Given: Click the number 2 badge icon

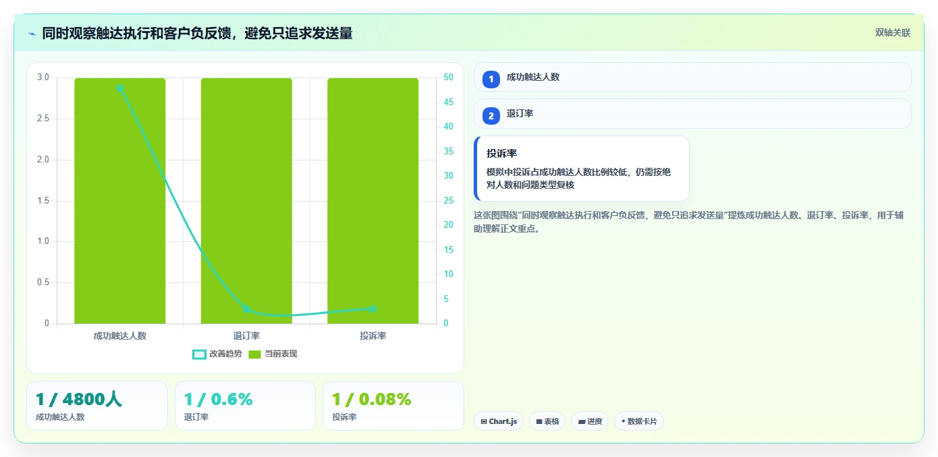Looking at the screenshot, I should (491, 116).
